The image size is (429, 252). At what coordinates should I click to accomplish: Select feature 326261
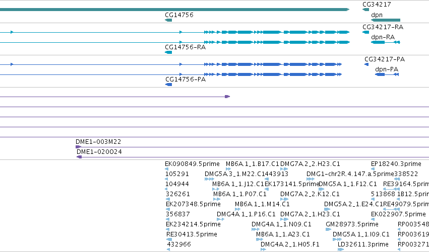click(177, 194)
